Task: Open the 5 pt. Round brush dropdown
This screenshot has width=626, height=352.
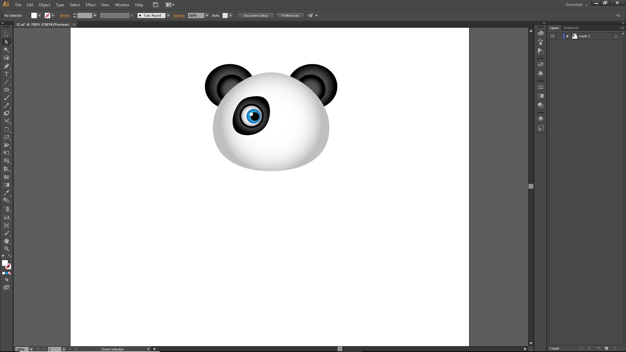Action: click(168, 16)
